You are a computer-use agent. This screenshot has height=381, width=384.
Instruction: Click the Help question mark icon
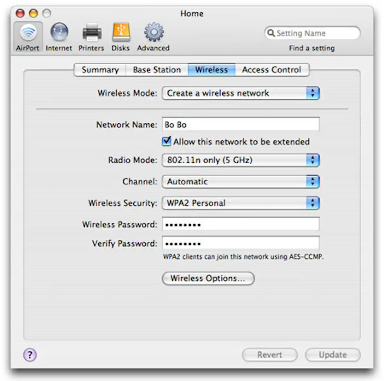(x=29, y=355)
